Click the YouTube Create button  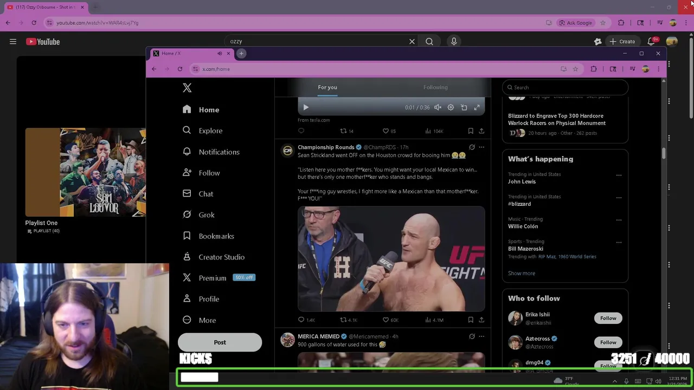(622, 41)
